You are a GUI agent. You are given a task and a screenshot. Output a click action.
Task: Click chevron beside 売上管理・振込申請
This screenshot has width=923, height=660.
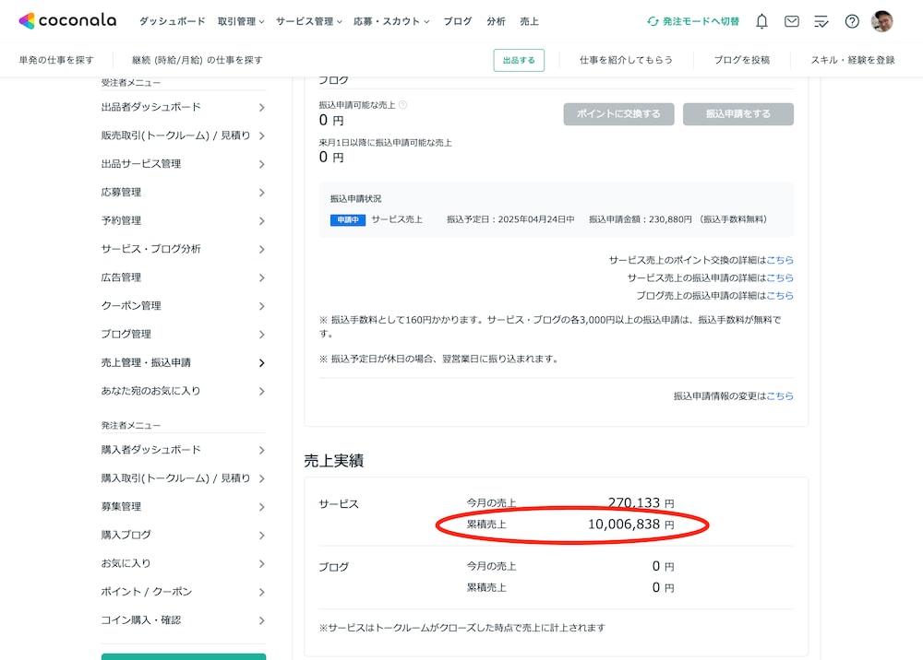(x=261, y=363)
